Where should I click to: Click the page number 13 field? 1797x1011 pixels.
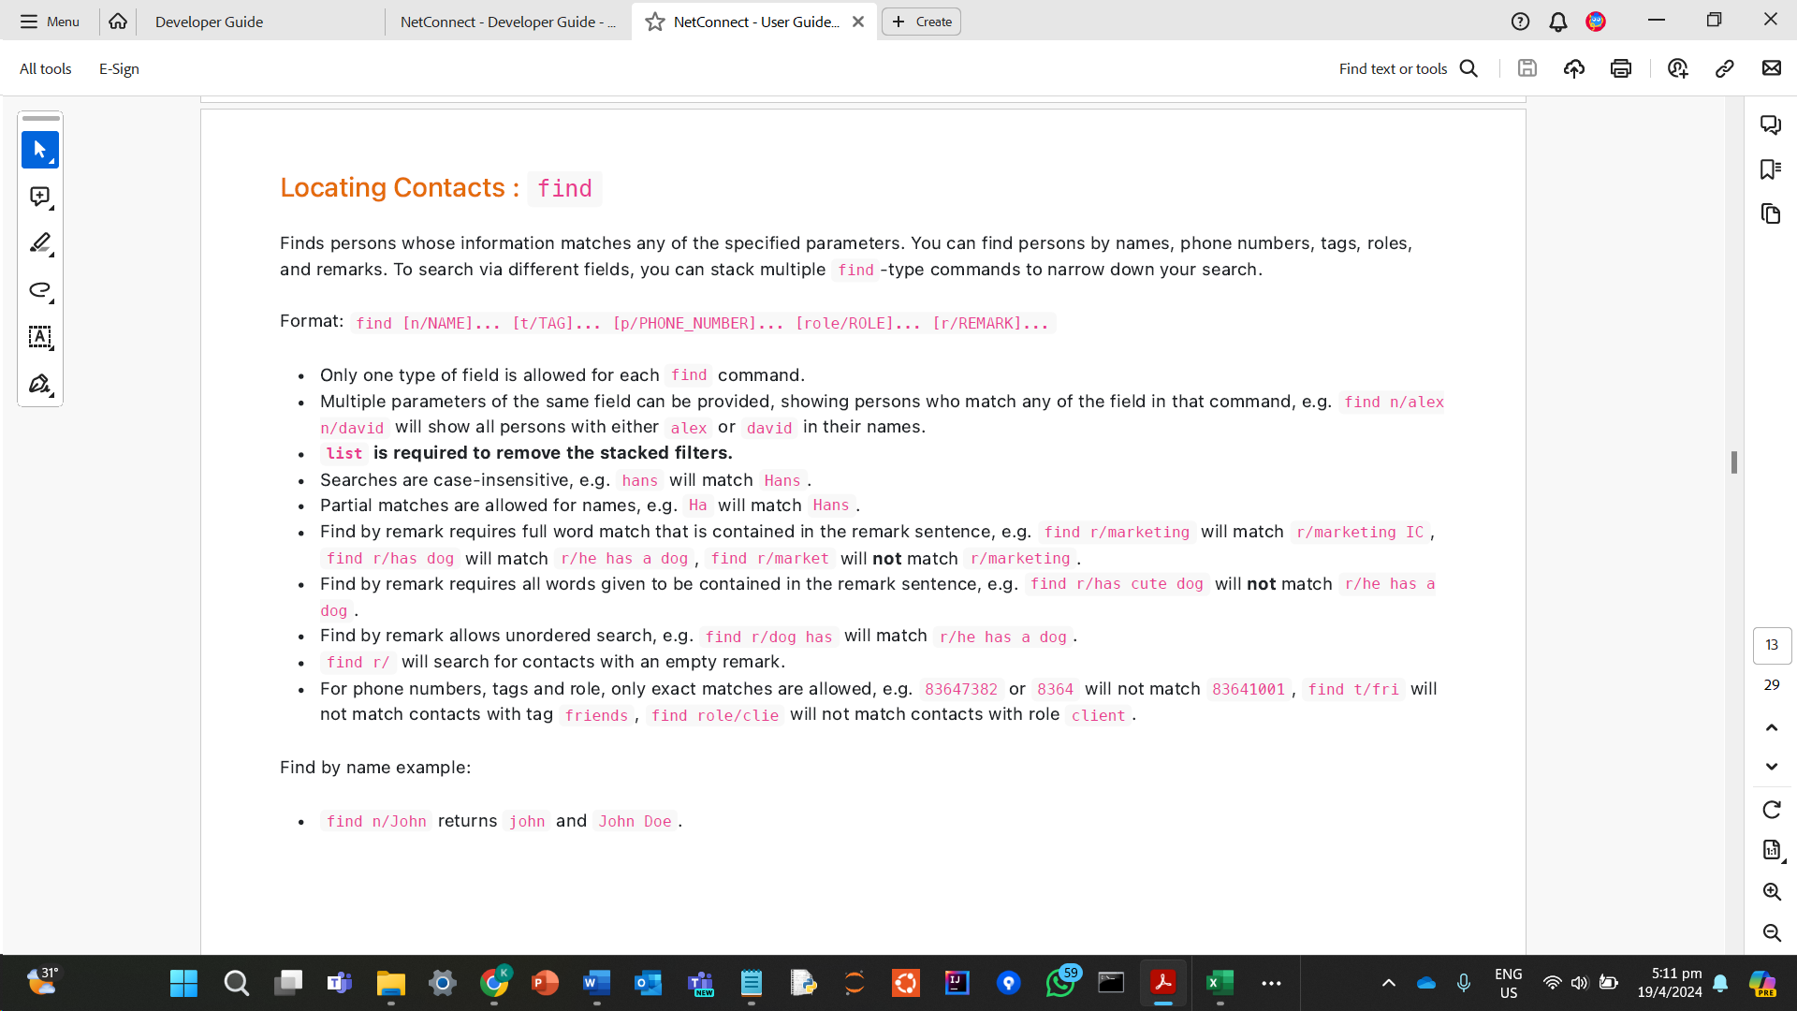click(x=1771, y=645)
